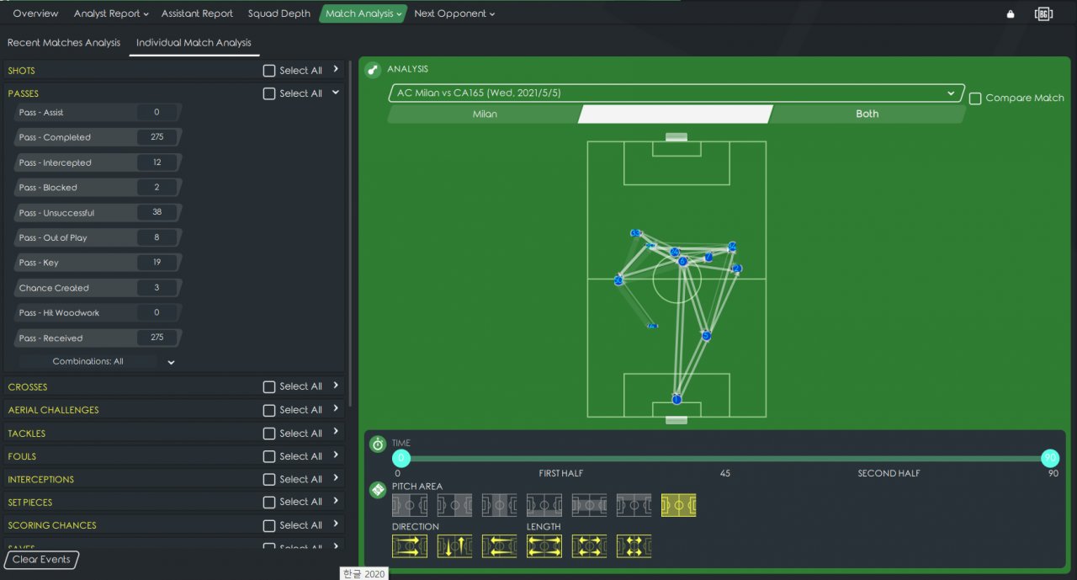Screen dimensions: 1077x580
Task: Enable the Compare Match checkbox
Action: pos(975,98)
